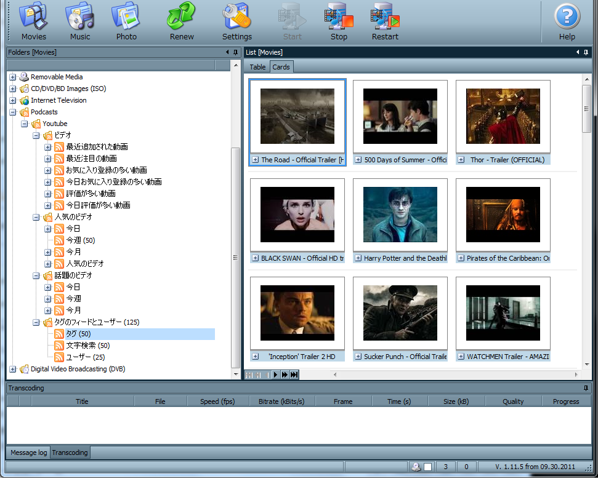Click the Progress column header
This screenshot has height=498, width=598.
tap(567, 401)
